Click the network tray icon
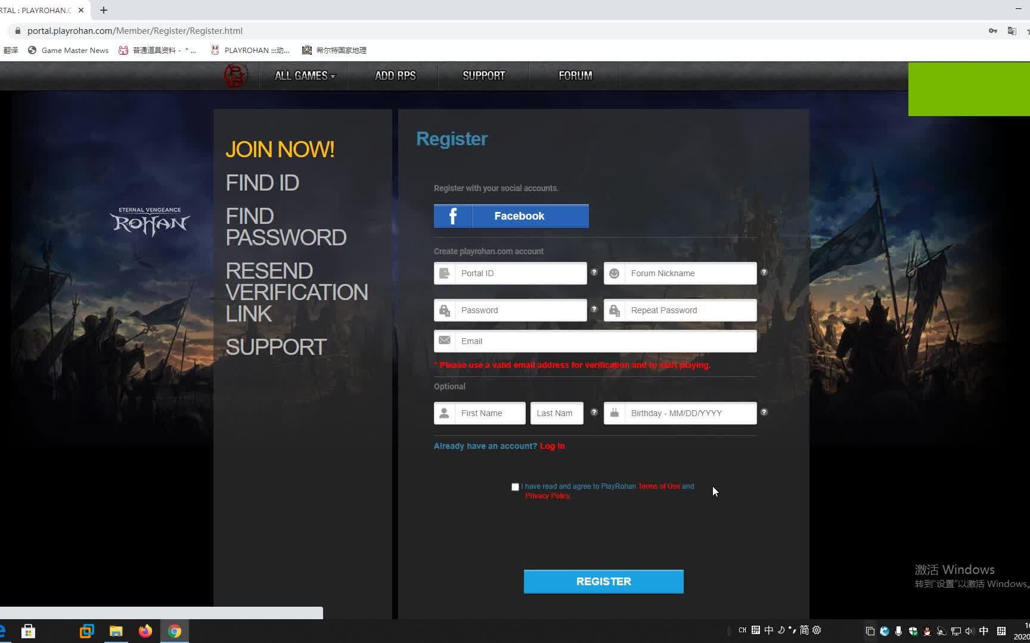Screen dimensions: 1030x643 click(x=955, y=631)
